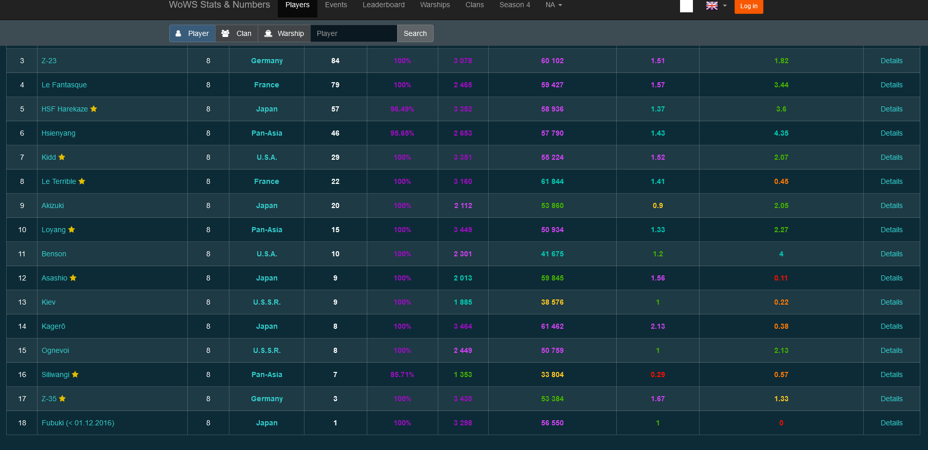928x450 pixels.
Task: Click the star icon next to HSF Harekaze
Action: (94, 109)
